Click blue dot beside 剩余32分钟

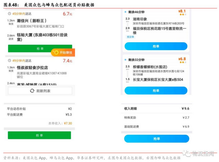coord(125,60)
